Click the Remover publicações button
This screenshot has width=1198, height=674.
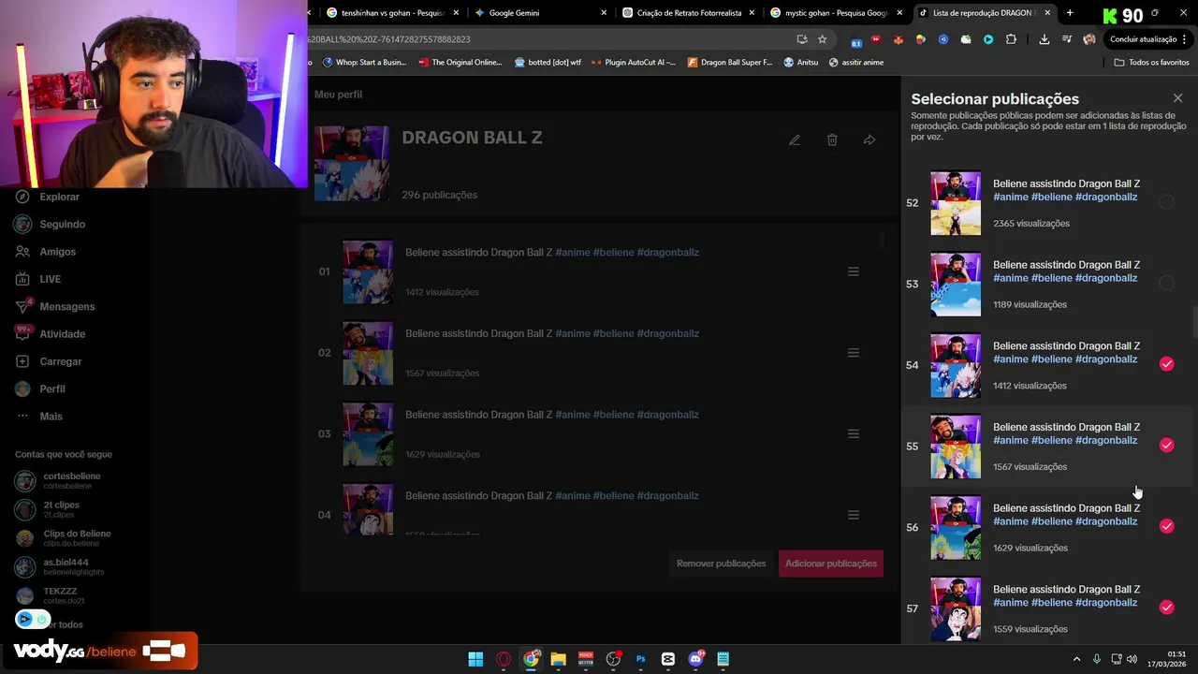point(721,564)
